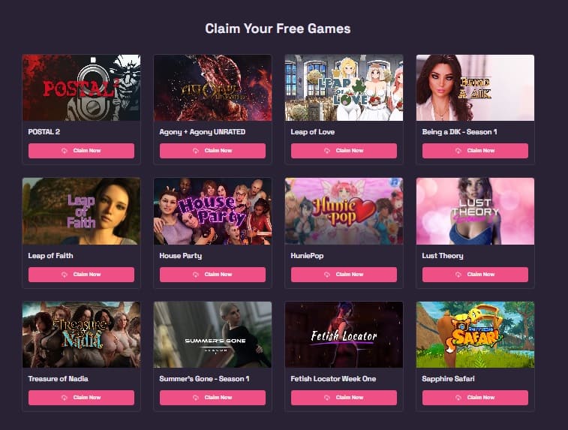Open the House Party title link

point(180,256)
